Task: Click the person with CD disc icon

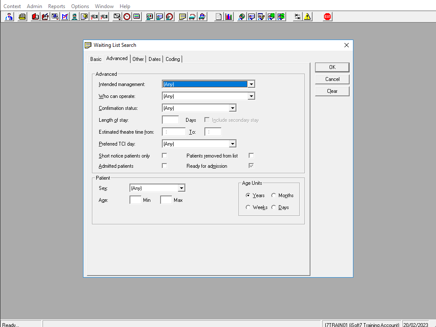Action: 242,17
